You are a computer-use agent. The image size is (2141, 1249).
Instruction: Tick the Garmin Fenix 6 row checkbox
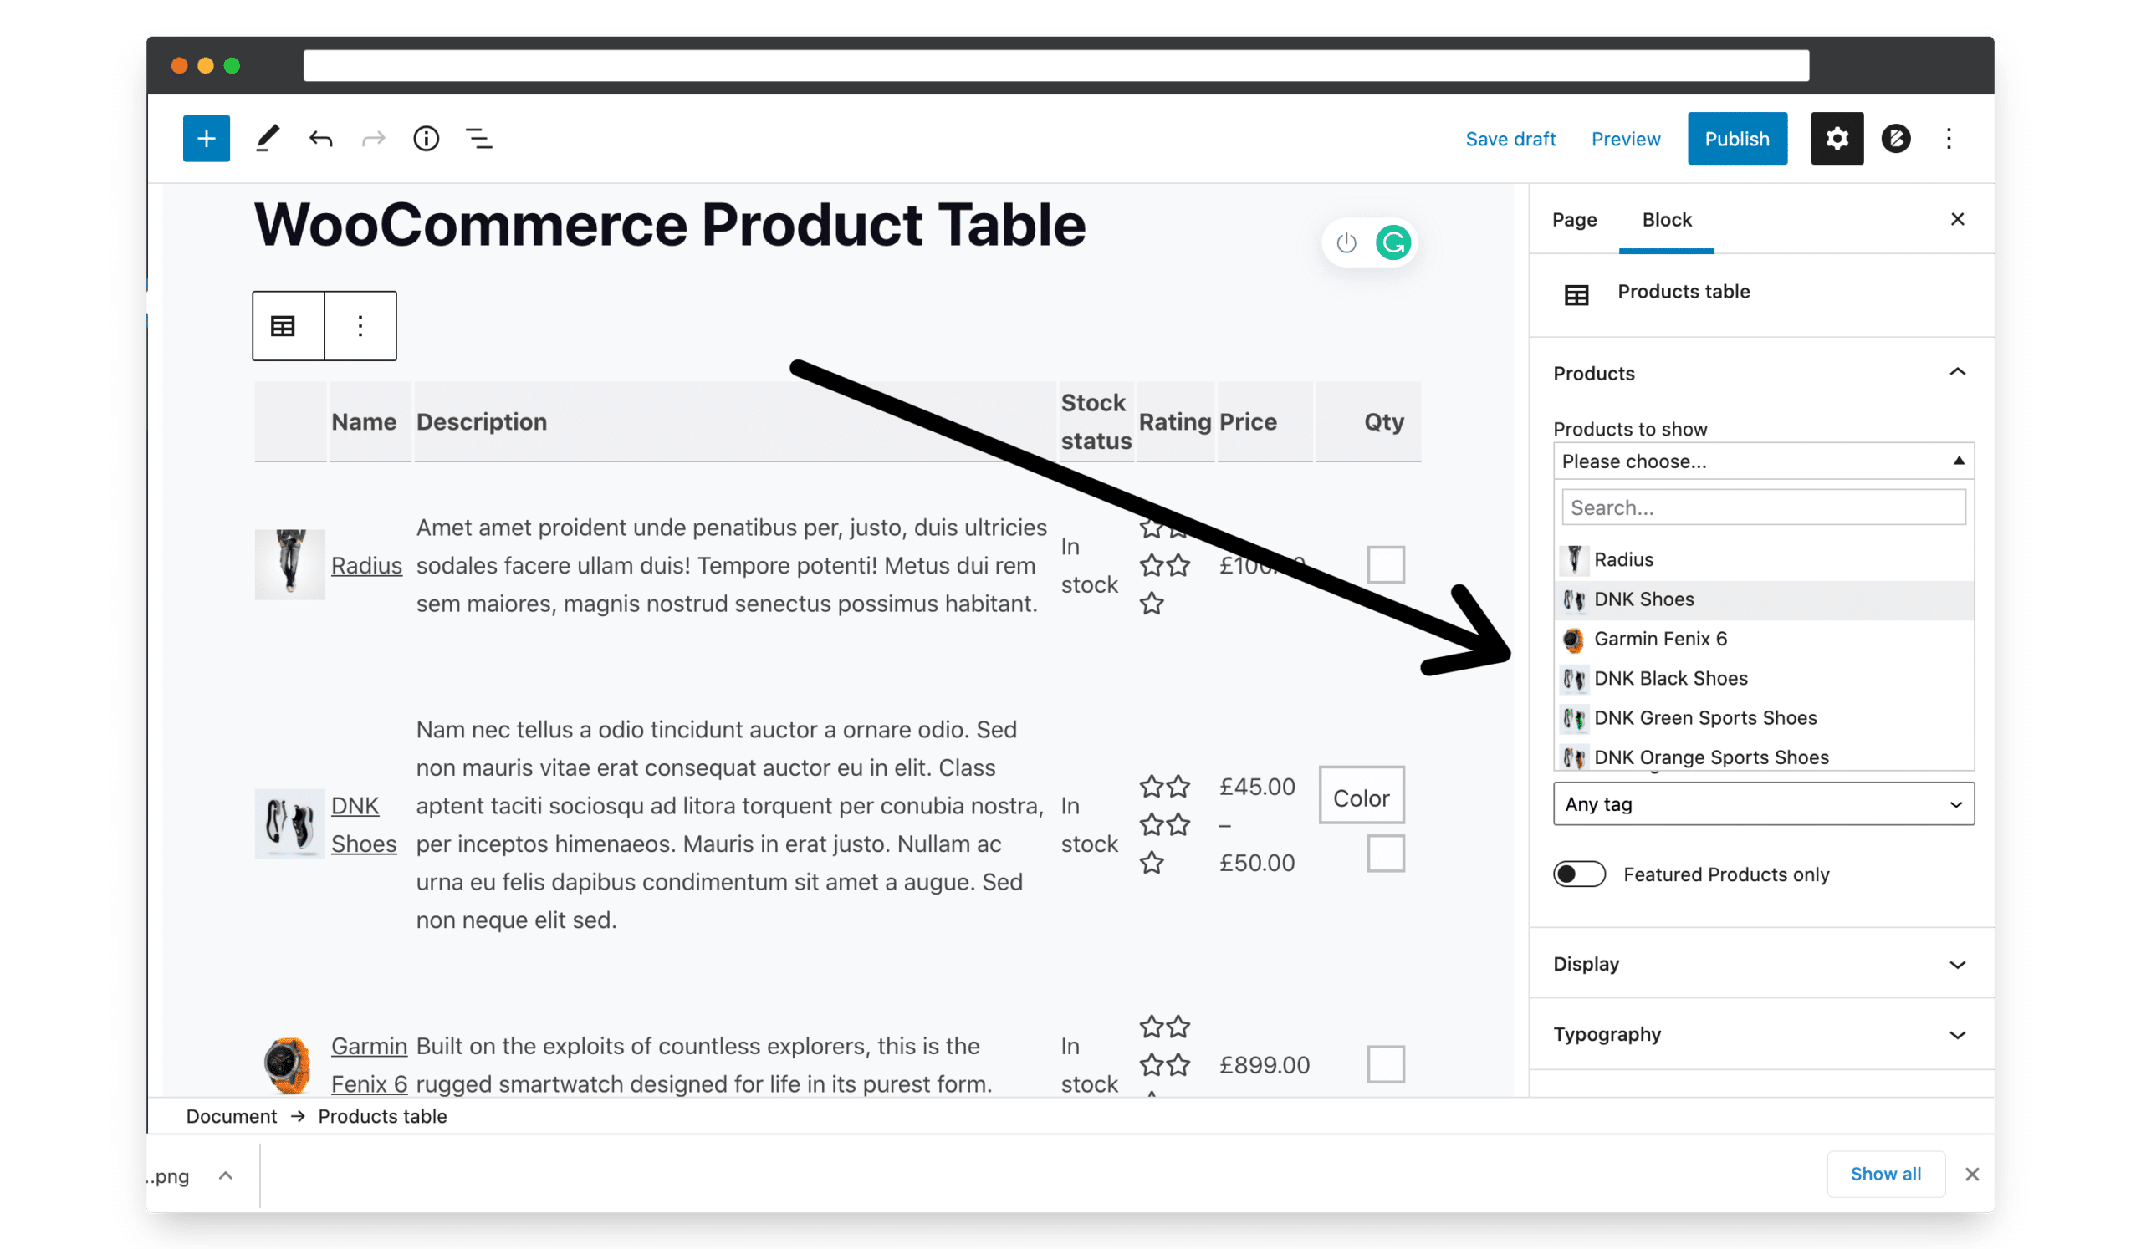click(1386, 1065)
